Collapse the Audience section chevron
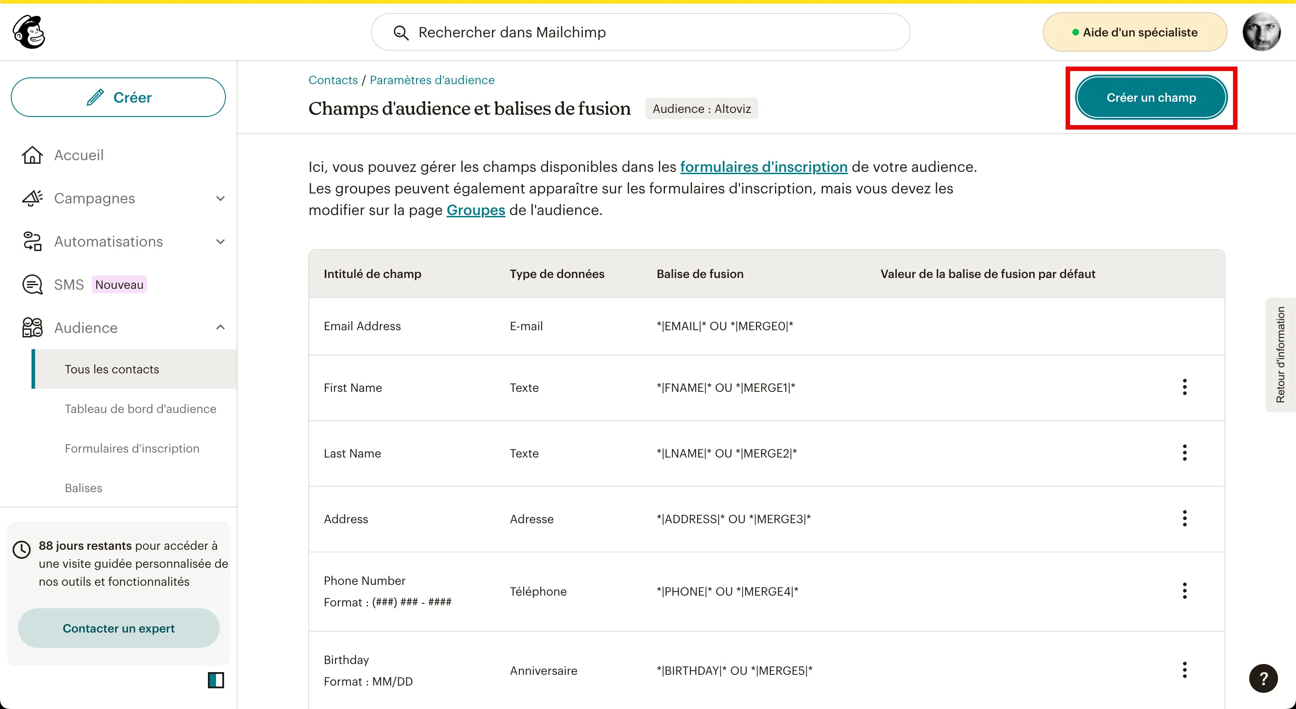 point(220,328)
